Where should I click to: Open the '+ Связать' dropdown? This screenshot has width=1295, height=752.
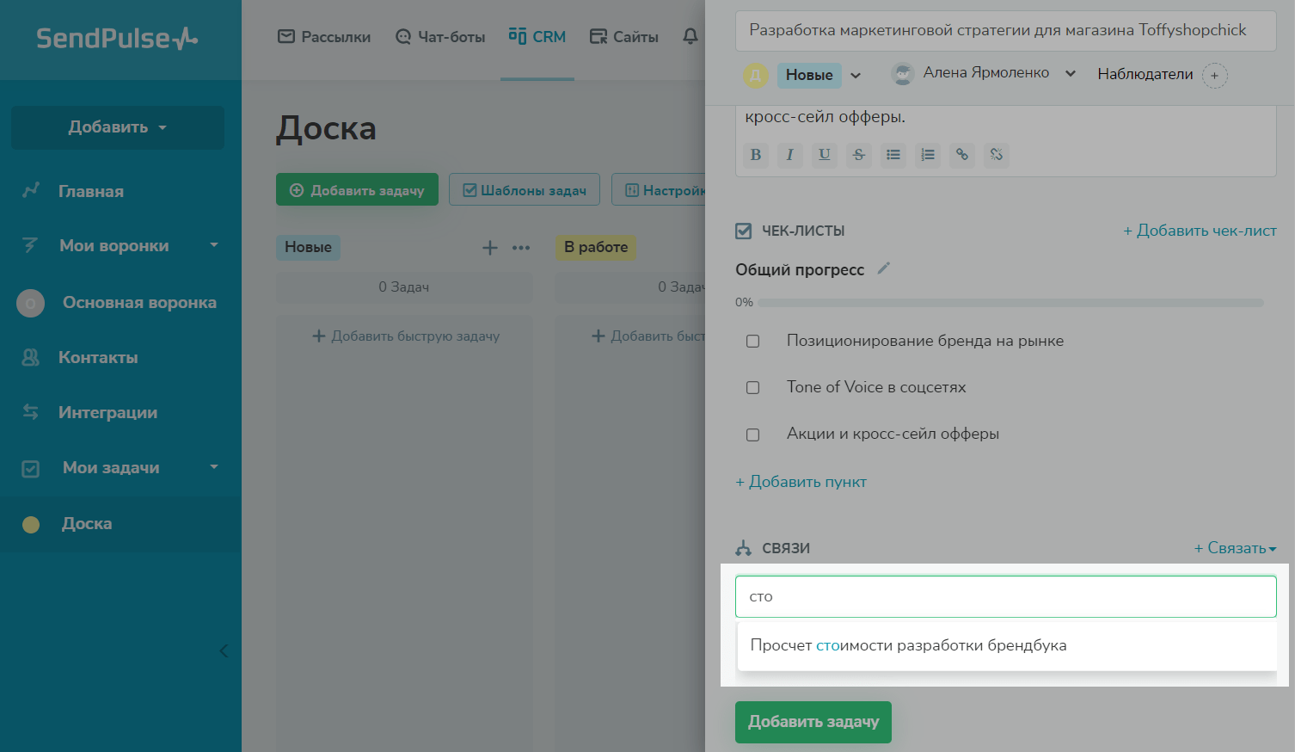[x=1235, y=548]
